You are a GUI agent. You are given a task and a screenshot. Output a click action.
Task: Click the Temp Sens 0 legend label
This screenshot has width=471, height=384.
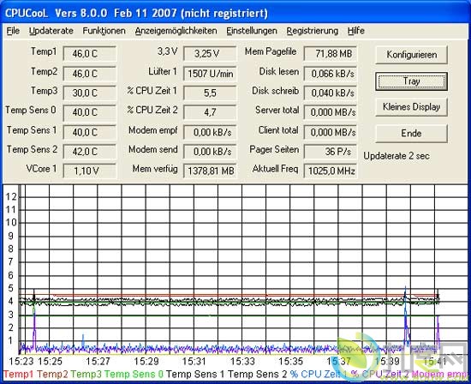(134, 374)
